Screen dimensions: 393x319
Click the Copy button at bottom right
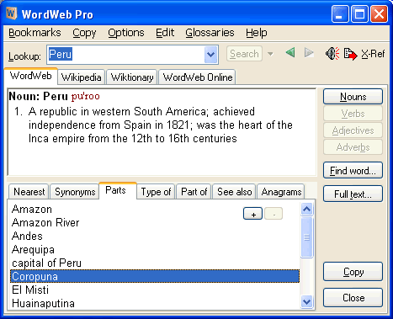click(x=353, y=272)
